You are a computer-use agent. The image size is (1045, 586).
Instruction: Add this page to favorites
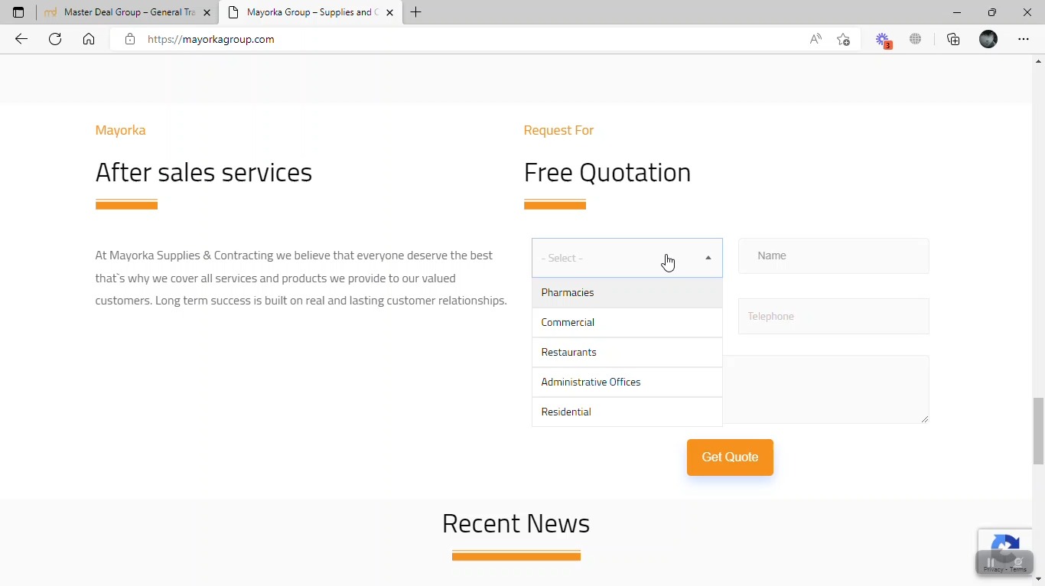click(x=843, y=39)
